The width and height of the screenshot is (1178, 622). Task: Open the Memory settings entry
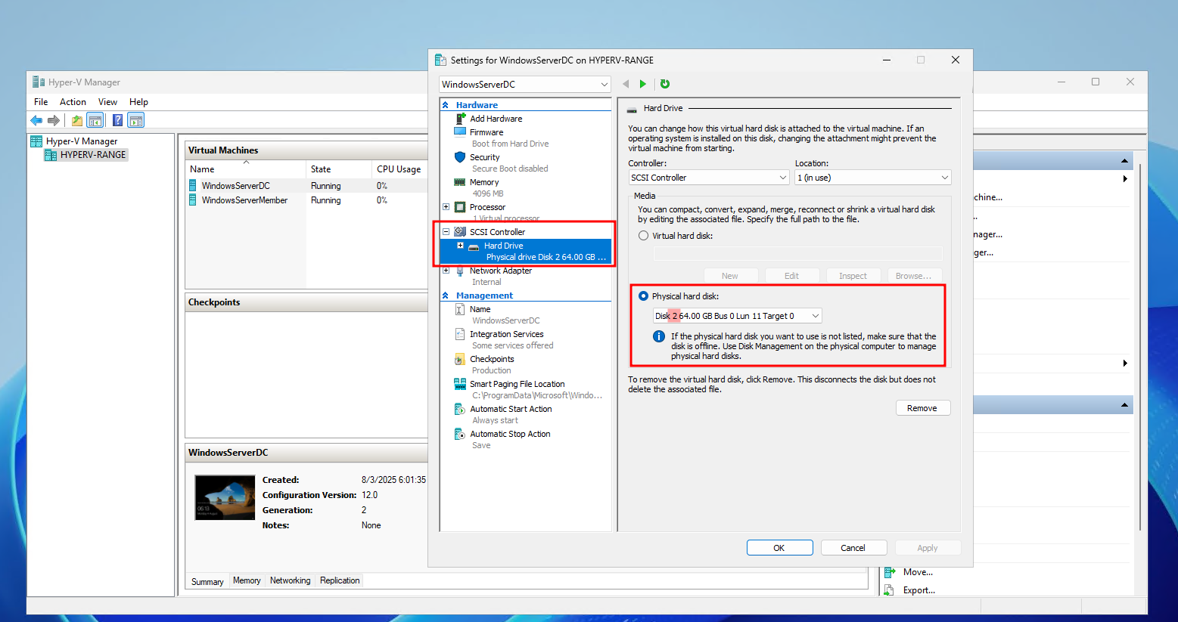click(484, 182)
